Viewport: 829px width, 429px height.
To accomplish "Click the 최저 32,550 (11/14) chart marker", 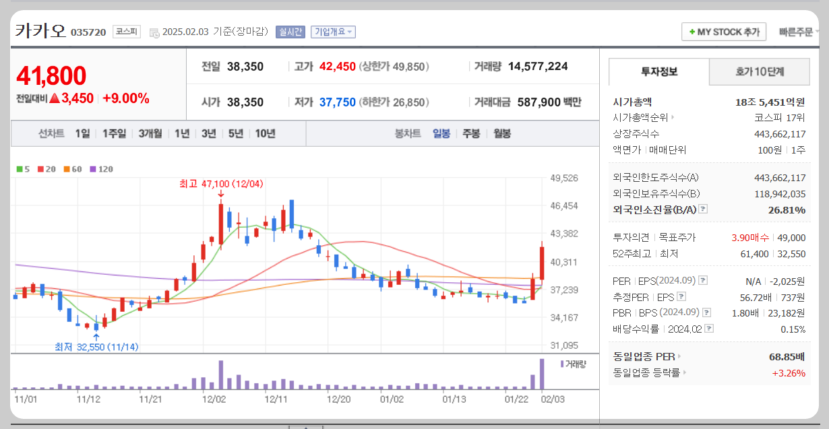I will (x=96, y=347).
